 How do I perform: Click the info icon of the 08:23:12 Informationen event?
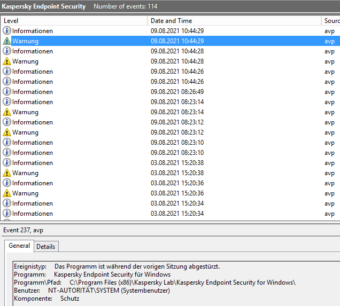click(x=7, y=122)
